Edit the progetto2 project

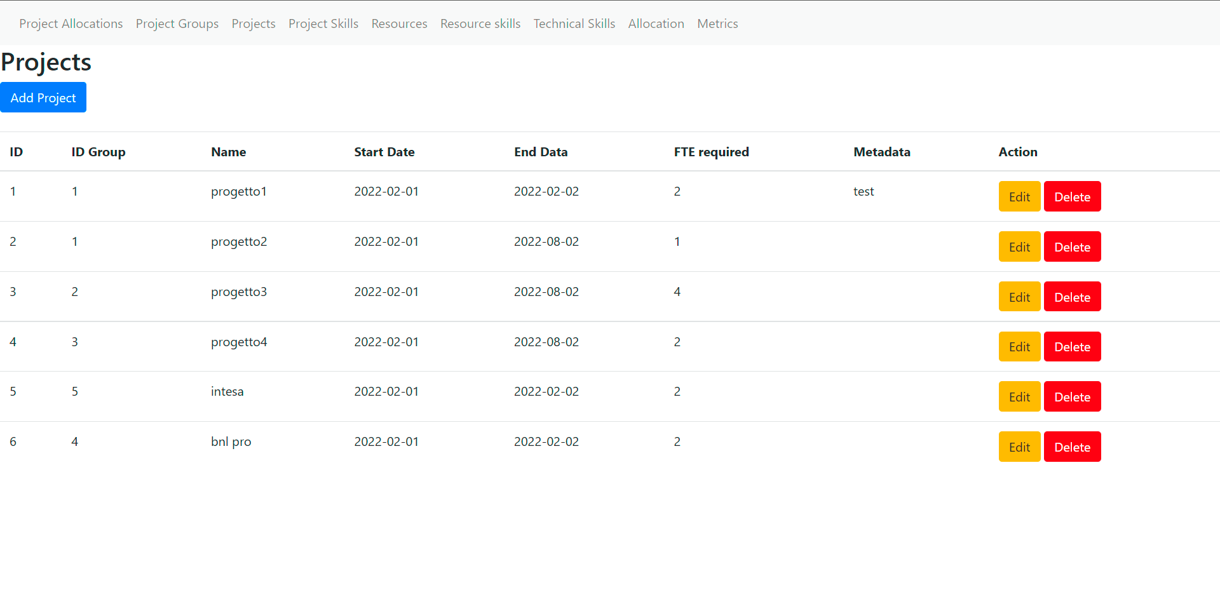pyautogui.click(x=1019, y=246)
